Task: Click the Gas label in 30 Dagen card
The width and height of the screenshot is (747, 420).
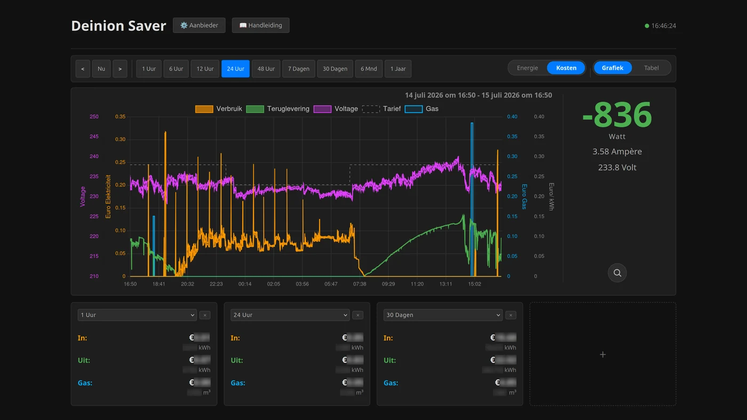Action: pyautogui.click(x=391, y=383)
